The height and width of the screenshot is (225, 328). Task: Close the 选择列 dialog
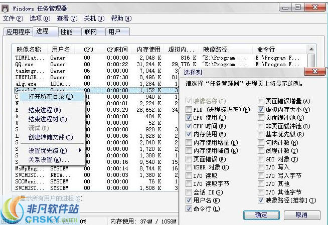(315, 72)
